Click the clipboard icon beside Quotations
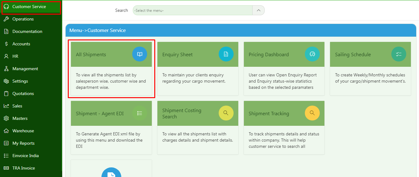This screenshot has width=419, height=177. tap(6, 93)
